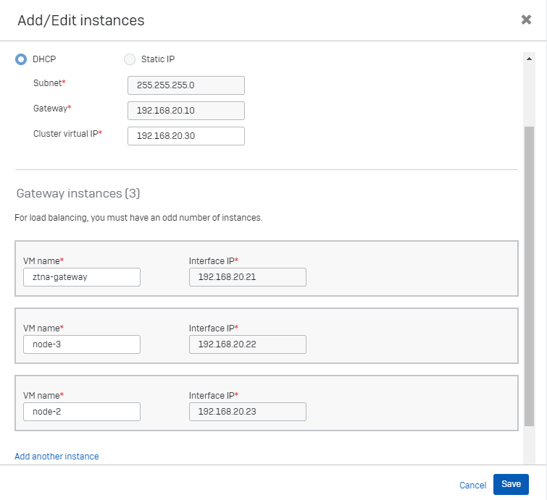Click the Add another instance link
Image resolution: width=547 pixels, height=500 pixels.
tap(57, 457)
